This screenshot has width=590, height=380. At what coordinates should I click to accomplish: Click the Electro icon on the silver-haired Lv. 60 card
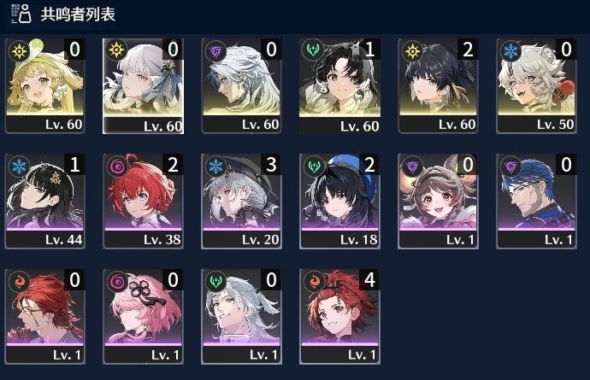pos(215,51)
